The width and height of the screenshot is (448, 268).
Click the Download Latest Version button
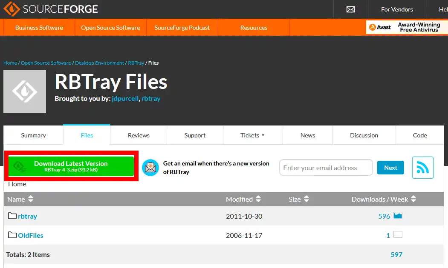tap(71, 166)
